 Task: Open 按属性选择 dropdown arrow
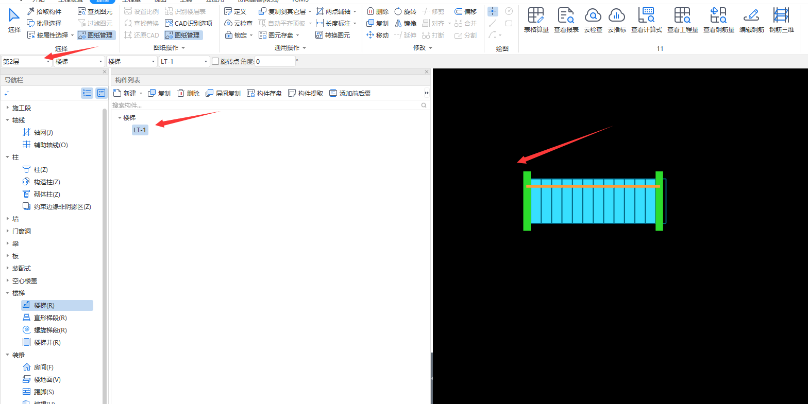pos(72,36)
